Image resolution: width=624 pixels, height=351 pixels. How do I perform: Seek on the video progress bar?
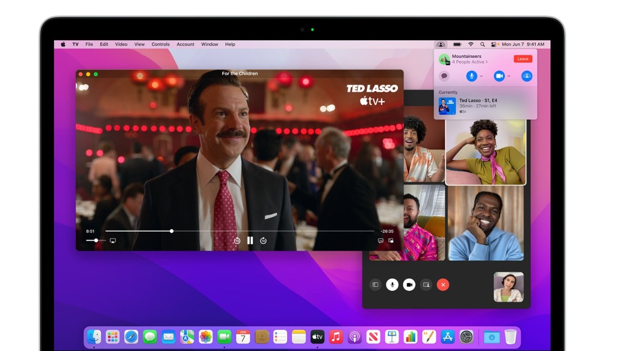[240, 231]
